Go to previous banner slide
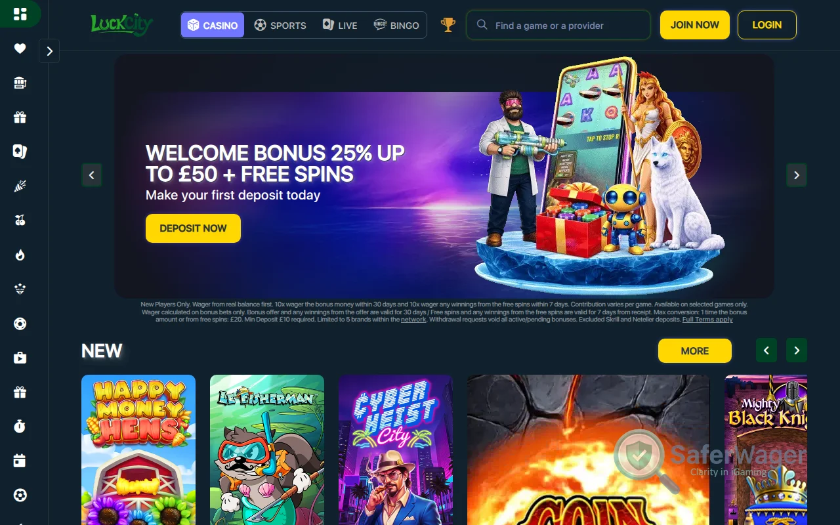 click(92, 175)
